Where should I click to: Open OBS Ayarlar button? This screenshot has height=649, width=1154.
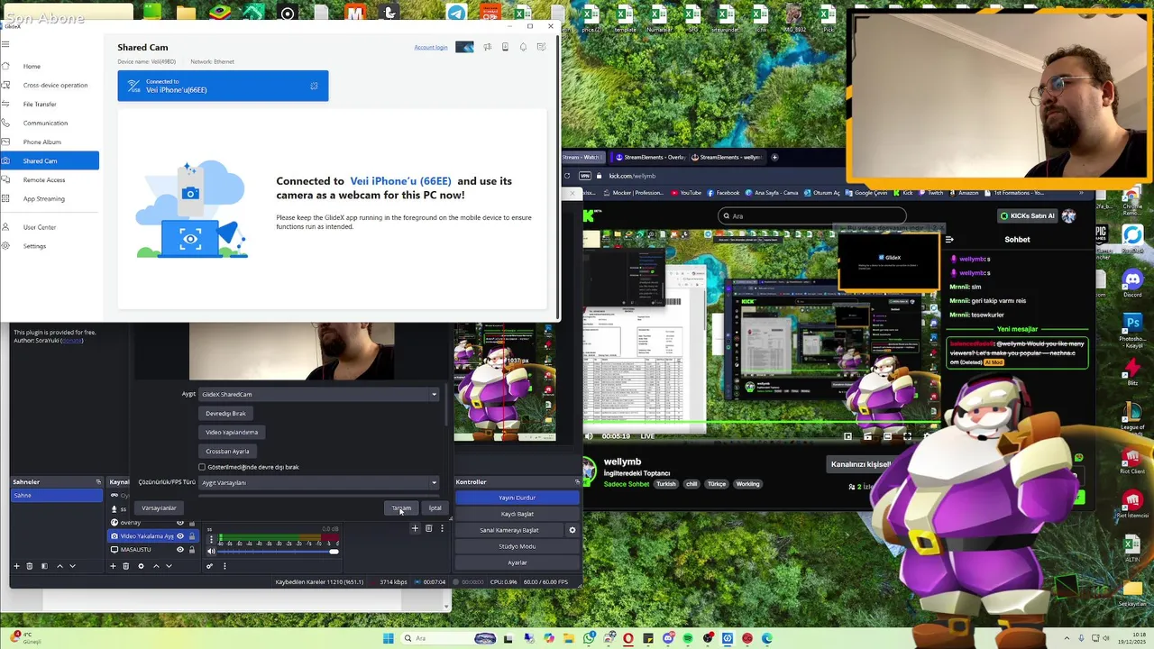517,562
